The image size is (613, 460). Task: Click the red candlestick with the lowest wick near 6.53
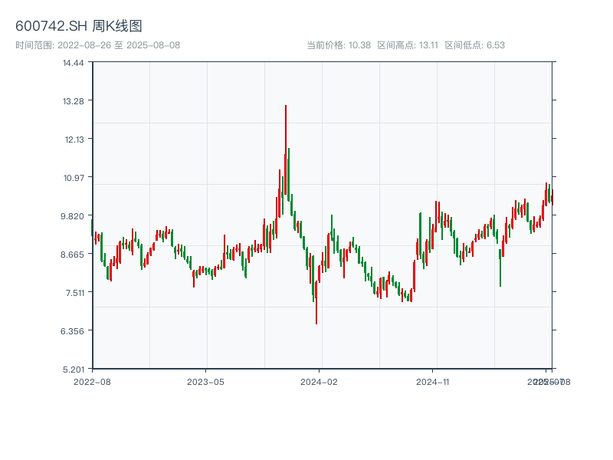[316, 302]
